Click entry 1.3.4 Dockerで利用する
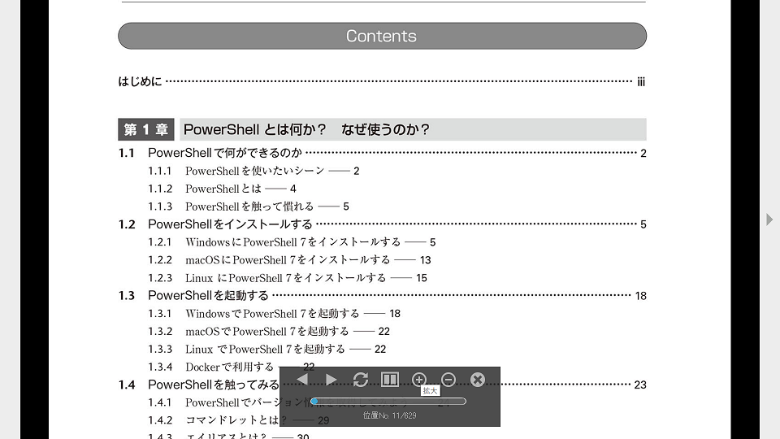The image size is (780, 439). 231,367
